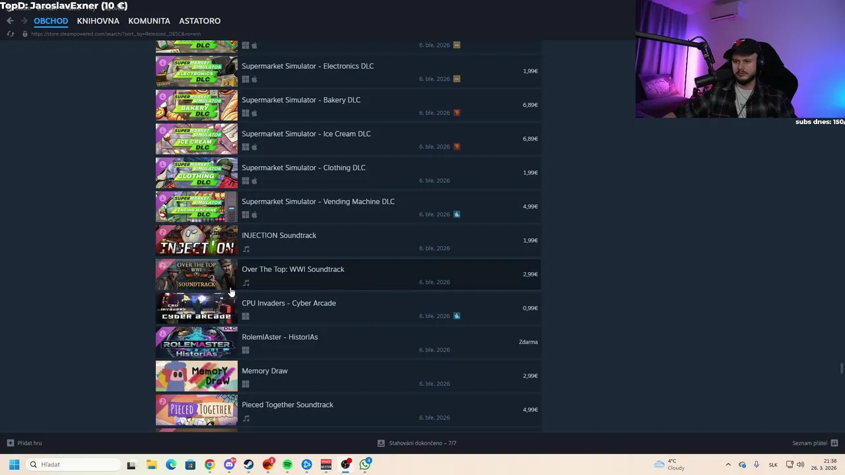
Task: Click the taskbar search box Hľadať
Action: point(73,464)
